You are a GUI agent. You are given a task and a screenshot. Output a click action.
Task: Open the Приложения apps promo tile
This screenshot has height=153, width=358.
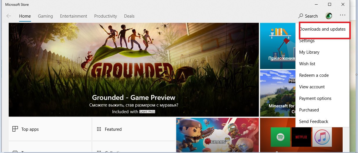pos(277,46)
